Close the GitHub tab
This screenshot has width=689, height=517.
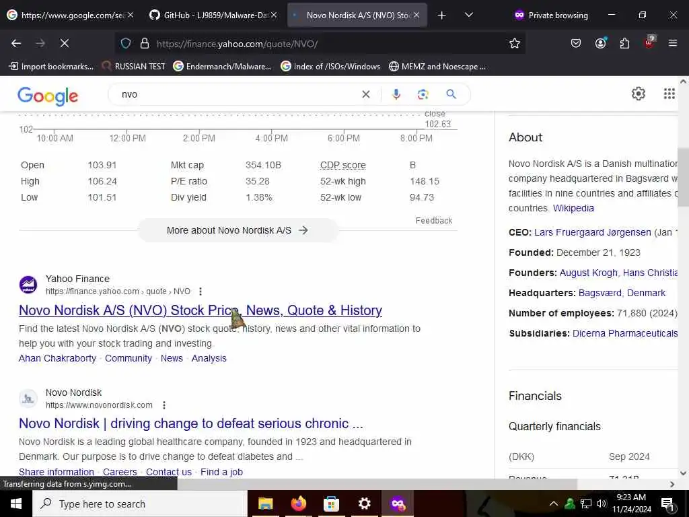click(x=274, y=15)
